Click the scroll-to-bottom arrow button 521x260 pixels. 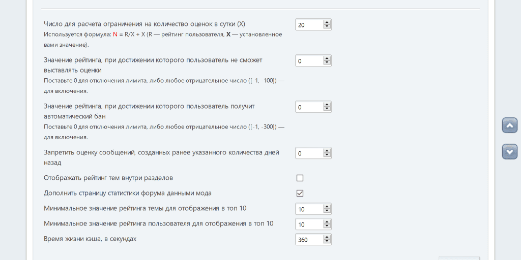(x=509, y=151)
